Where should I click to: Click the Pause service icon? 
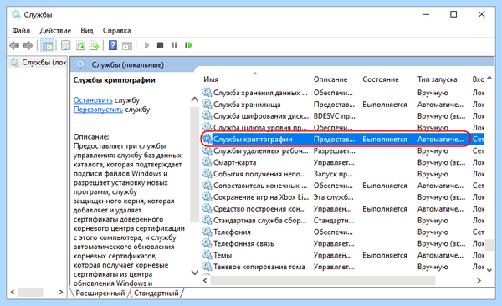point(174,45)
